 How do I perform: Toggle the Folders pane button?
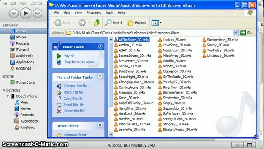point(137,23)
